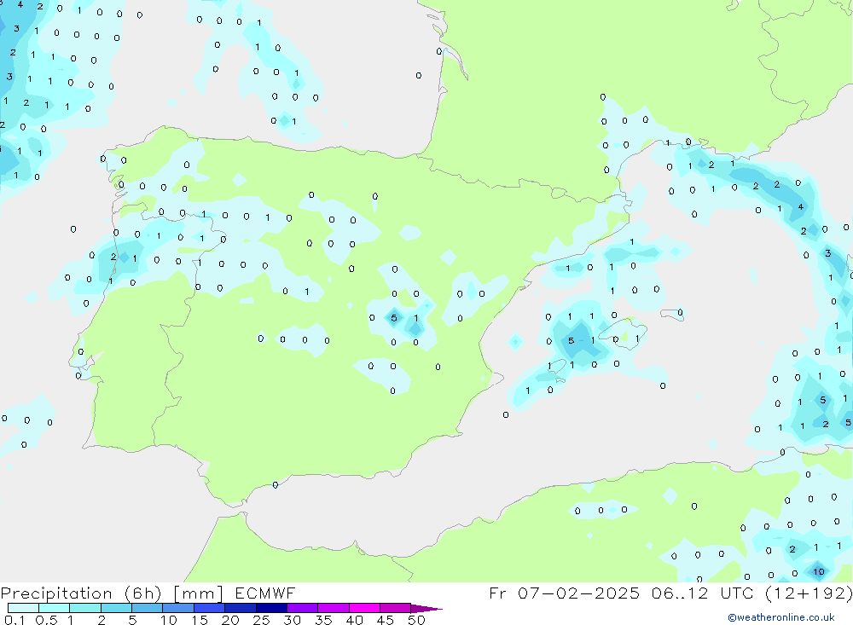Click the "10" precipitation value on the map
The height and width of the screenshot is (625, 853).
point(818,571)
